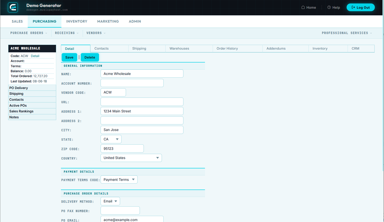The height and width of the screenshot is (222, 384).
Task: Switch to the Shipping tab
Action: [147, 48]
